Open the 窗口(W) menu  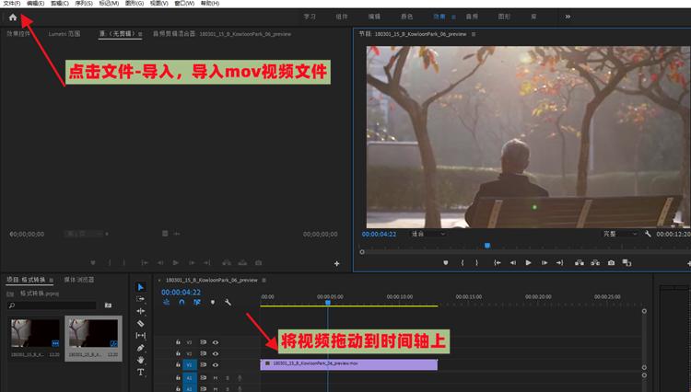pyautogui.click(x=184, y=3)
